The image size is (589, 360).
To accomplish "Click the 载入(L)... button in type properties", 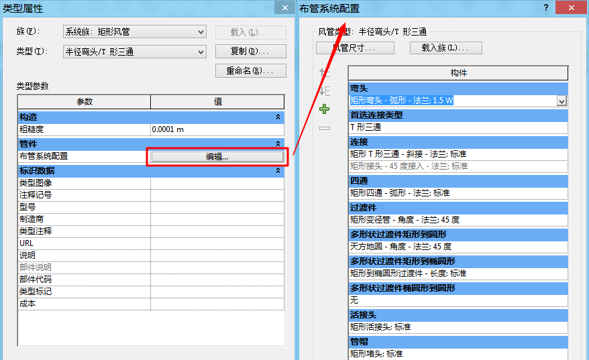I will point(250,33).
